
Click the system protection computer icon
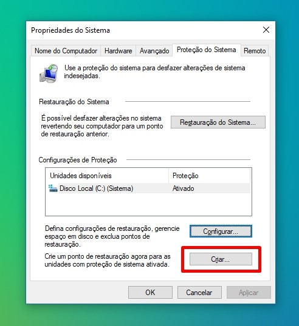coord(49,73)
